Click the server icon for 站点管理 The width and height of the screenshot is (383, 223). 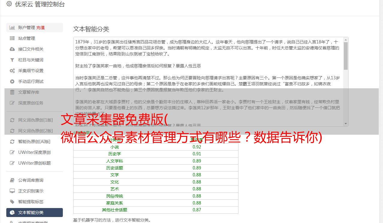point(12,38)
